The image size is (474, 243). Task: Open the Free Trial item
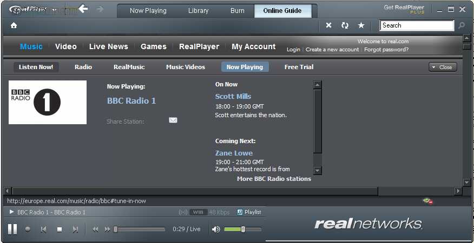point(299,67)
